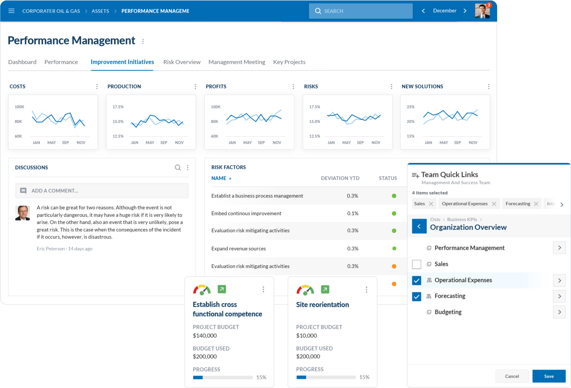Screen dimensions: 571x388
Task: Check the Sales checkbox
Action: (x=416, y=264)
